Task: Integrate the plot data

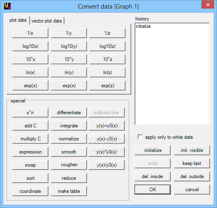Action: (69, 126)
